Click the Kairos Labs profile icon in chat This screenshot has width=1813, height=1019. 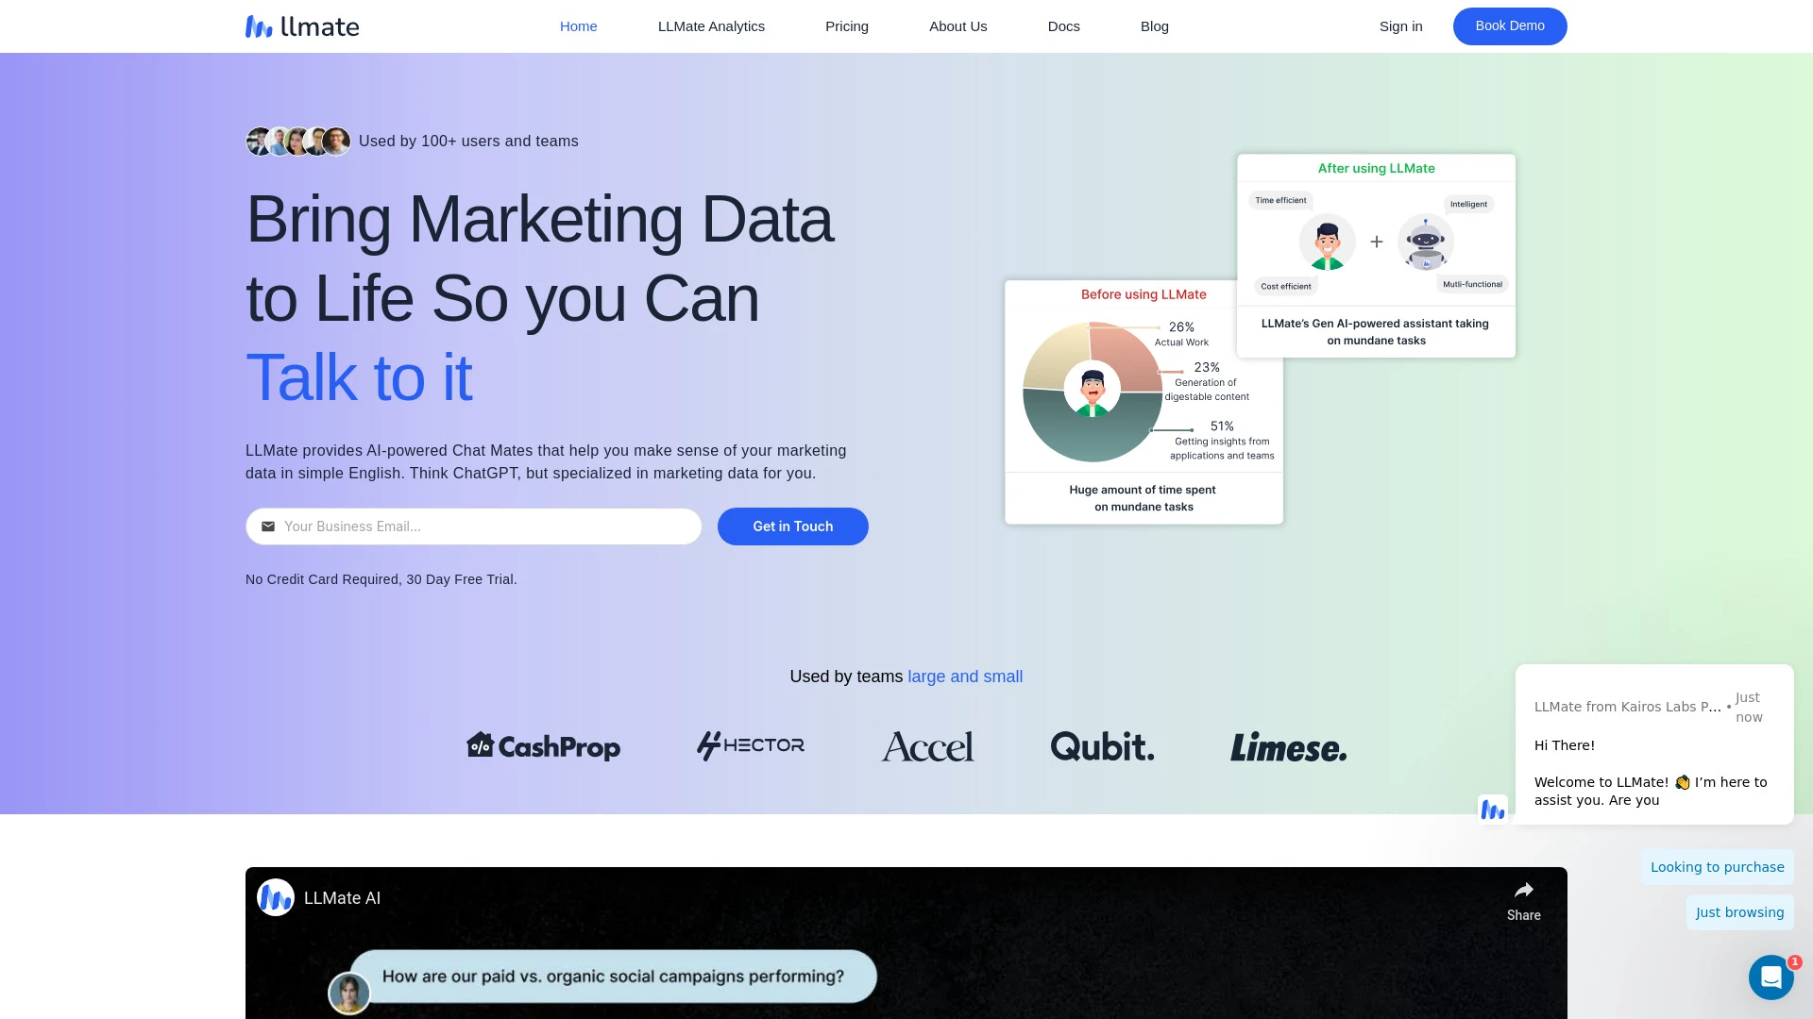1493,809
